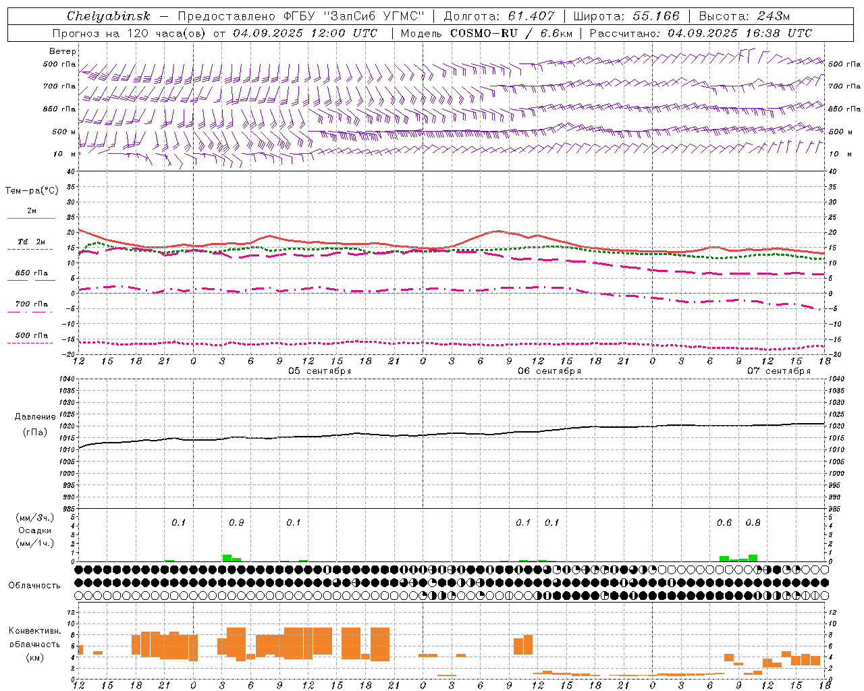Click the 'Облачность' cloudiness label
864x691 pixels.
34,586
